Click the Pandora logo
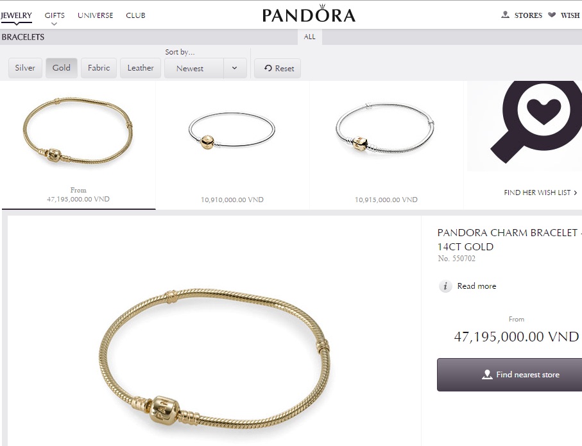 tap(309, 13)
